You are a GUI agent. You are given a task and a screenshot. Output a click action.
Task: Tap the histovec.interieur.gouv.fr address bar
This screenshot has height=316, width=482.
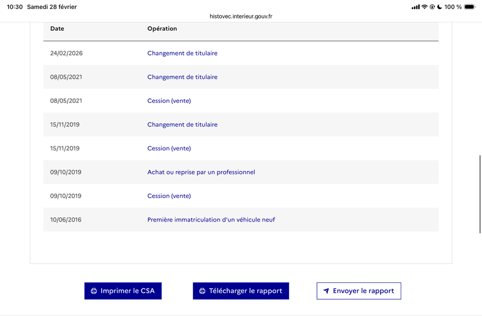[x=241, y=17]
